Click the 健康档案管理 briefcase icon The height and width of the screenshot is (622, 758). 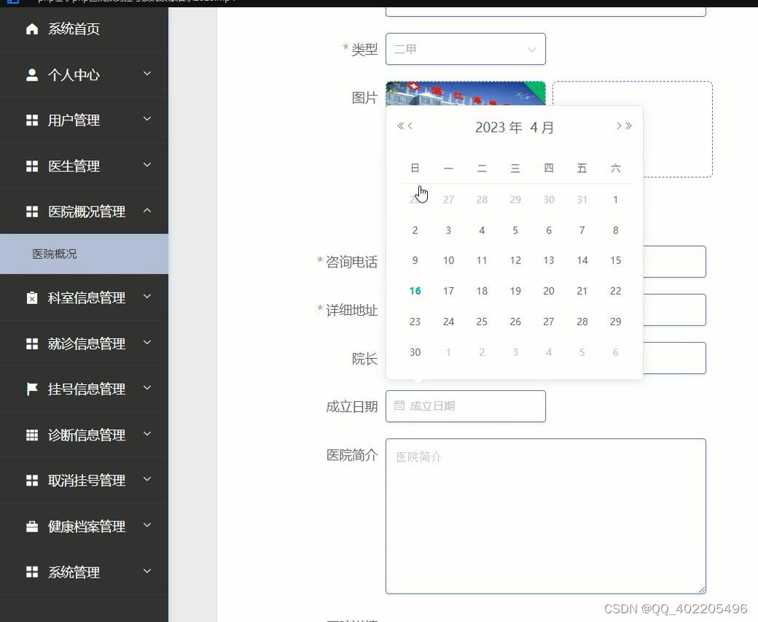click(x=32, y=526)
